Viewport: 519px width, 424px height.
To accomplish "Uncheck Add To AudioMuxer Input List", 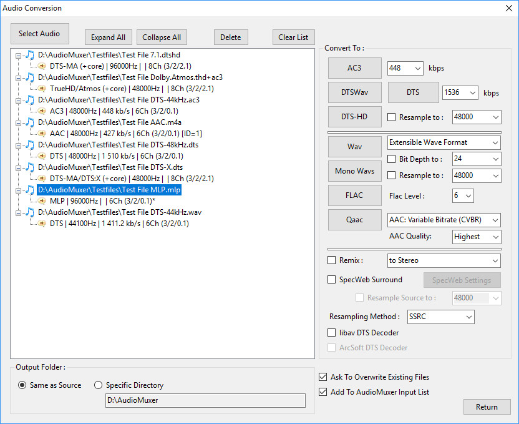I will 323,392.
